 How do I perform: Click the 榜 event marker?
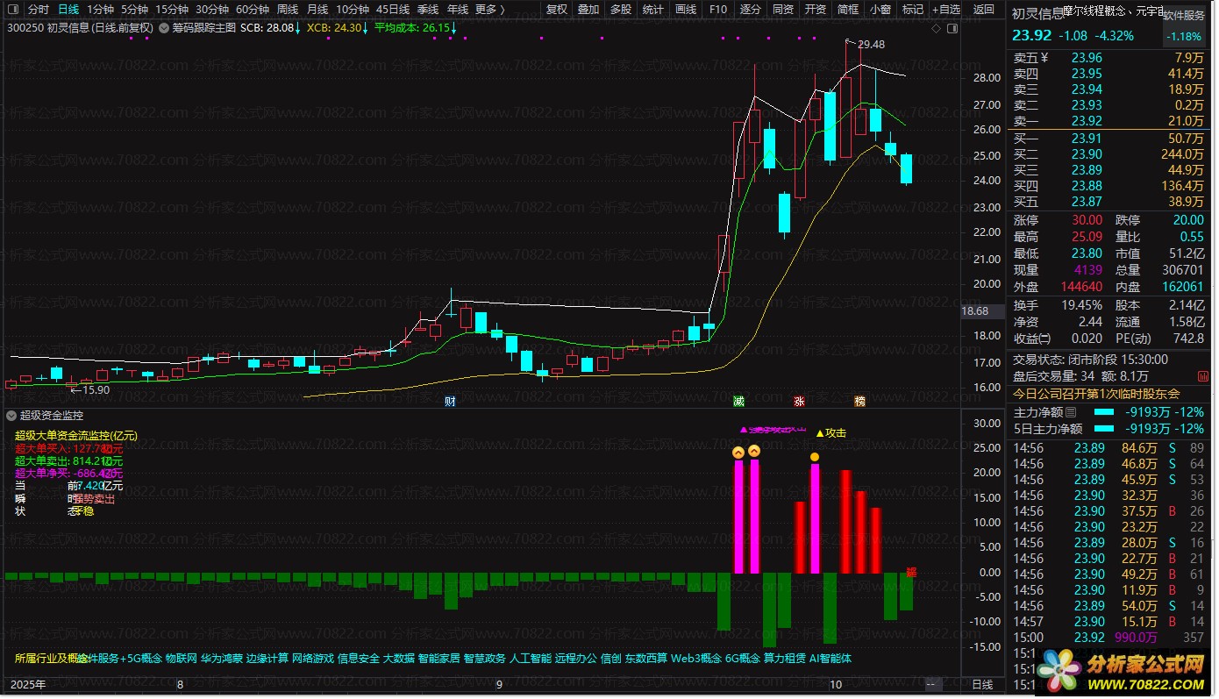[x=859, y=402]
